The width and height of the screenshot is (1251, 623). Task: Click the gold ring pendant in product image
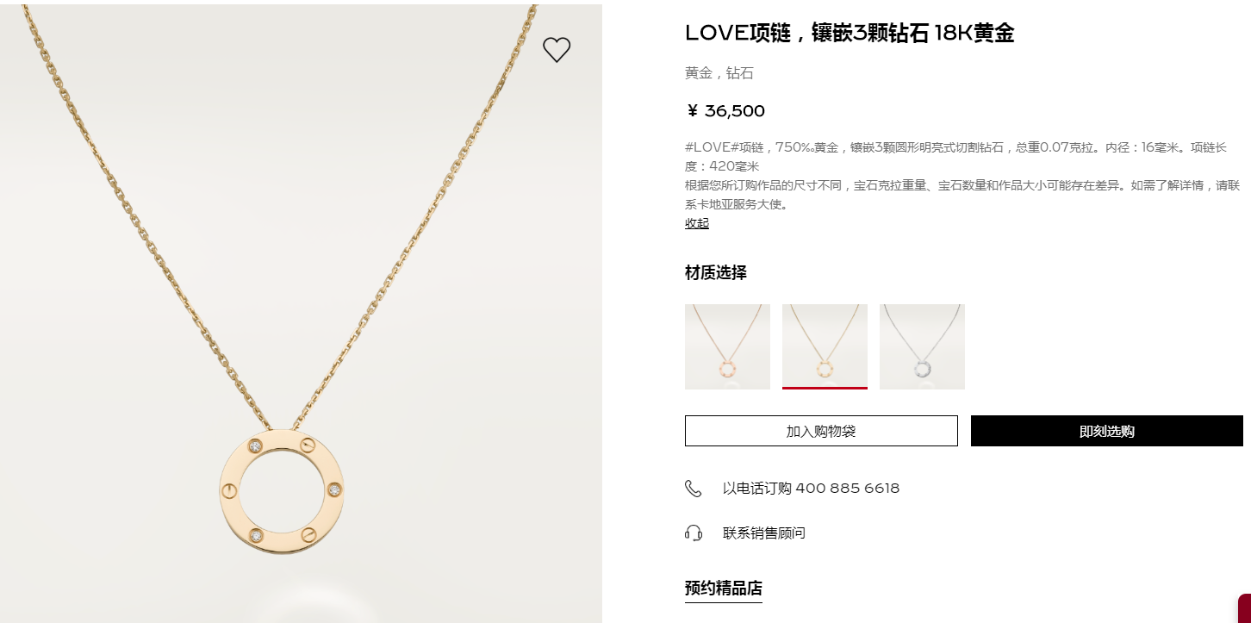[x=282, y=490]
